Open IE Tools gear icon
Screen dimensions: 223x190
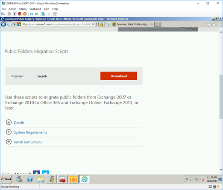tap(219, 25)
